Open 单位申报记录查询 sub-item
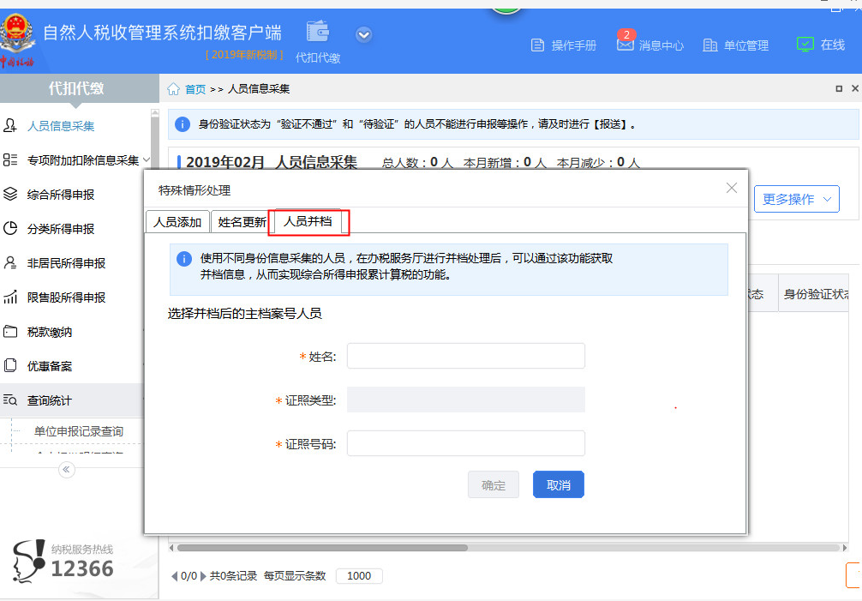The width and height of the screenshot is (862, 601). click(x=79, y=431)
